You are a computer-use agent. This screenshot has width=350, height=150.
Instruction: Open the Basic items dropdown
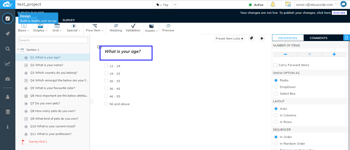[x=24, y=28]
